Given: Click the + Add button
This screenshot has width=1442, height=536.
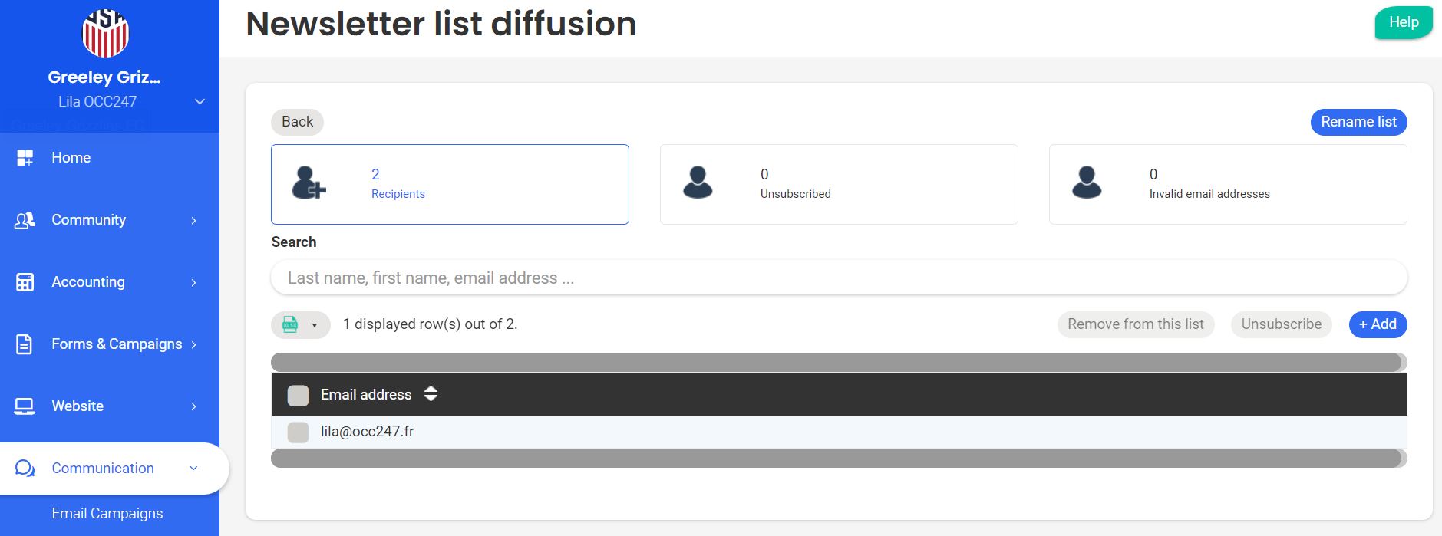Looking at the screenshot, I should tap(1378, 324).
